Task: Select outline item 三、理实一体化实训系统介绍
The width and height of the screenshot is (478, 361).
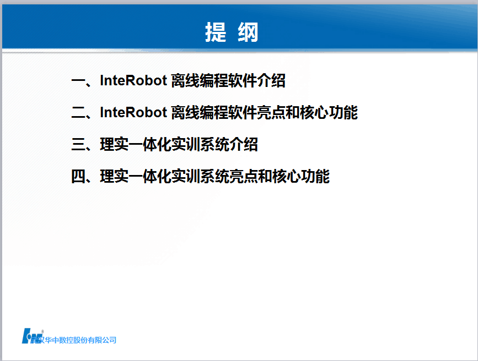Action: coord(165,144)
